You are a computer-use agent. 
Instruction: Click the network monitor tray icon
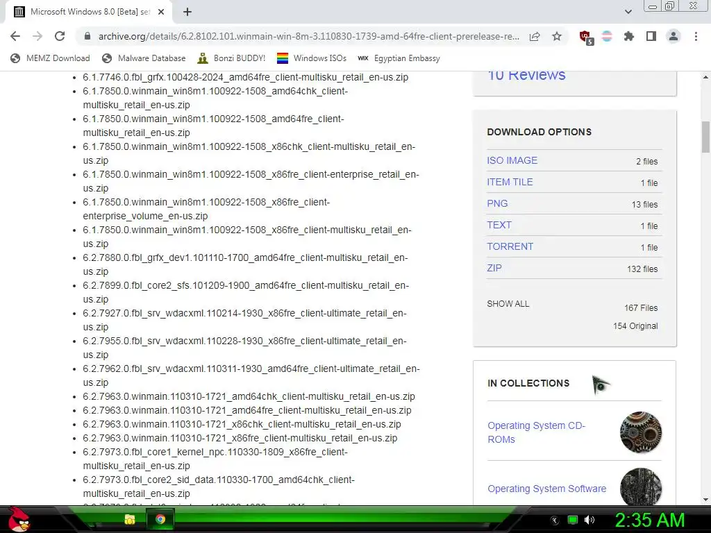pyautogui.click(x=573, y=520)
